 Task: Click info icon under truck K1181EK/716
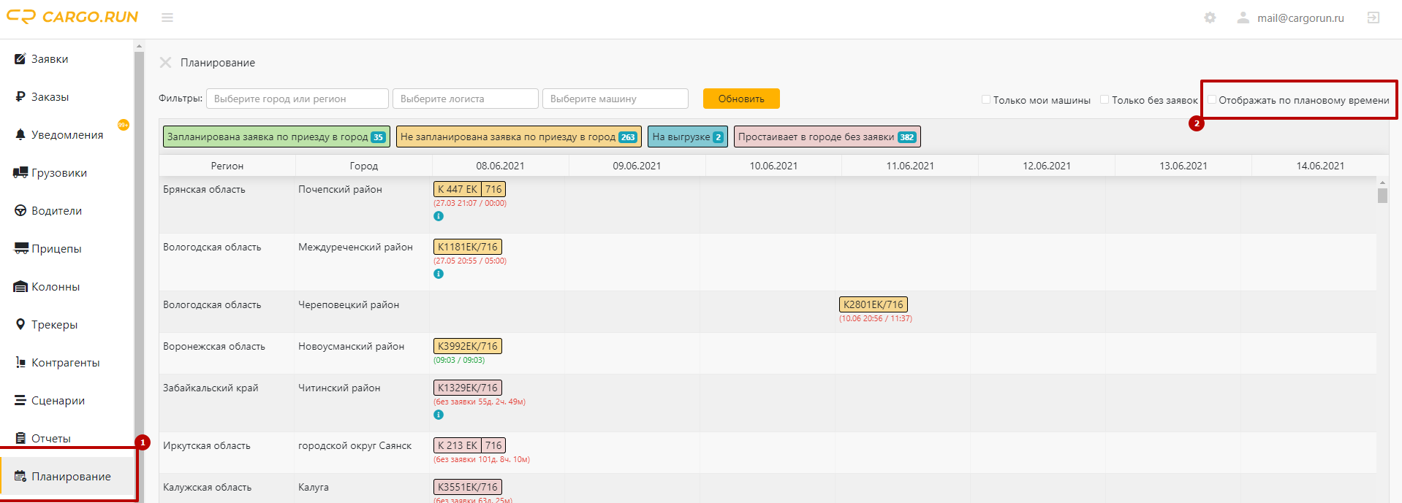[x=439, y=274]
